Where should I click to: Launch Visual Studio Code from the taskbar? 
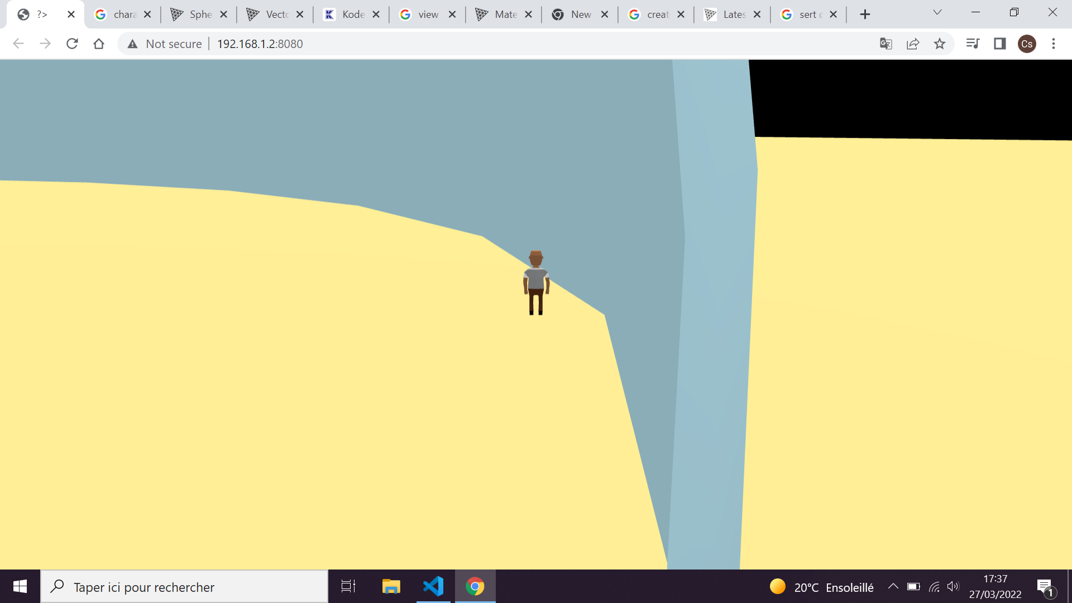(433, 586)
